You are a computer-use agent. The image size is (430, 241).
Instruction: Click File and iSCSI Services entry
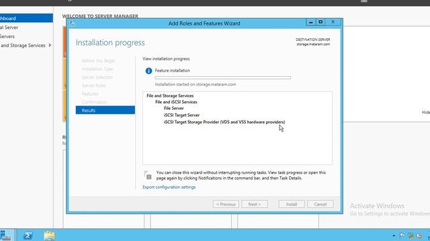(x=176, y=102)
